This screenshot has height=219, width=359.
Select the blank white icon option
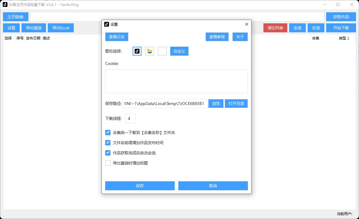[162, 51]
